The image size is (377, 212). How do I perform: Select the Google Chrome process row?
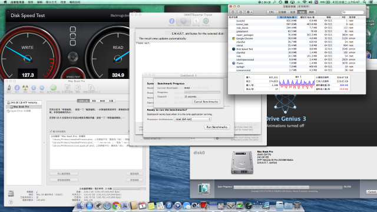(297, 38)
